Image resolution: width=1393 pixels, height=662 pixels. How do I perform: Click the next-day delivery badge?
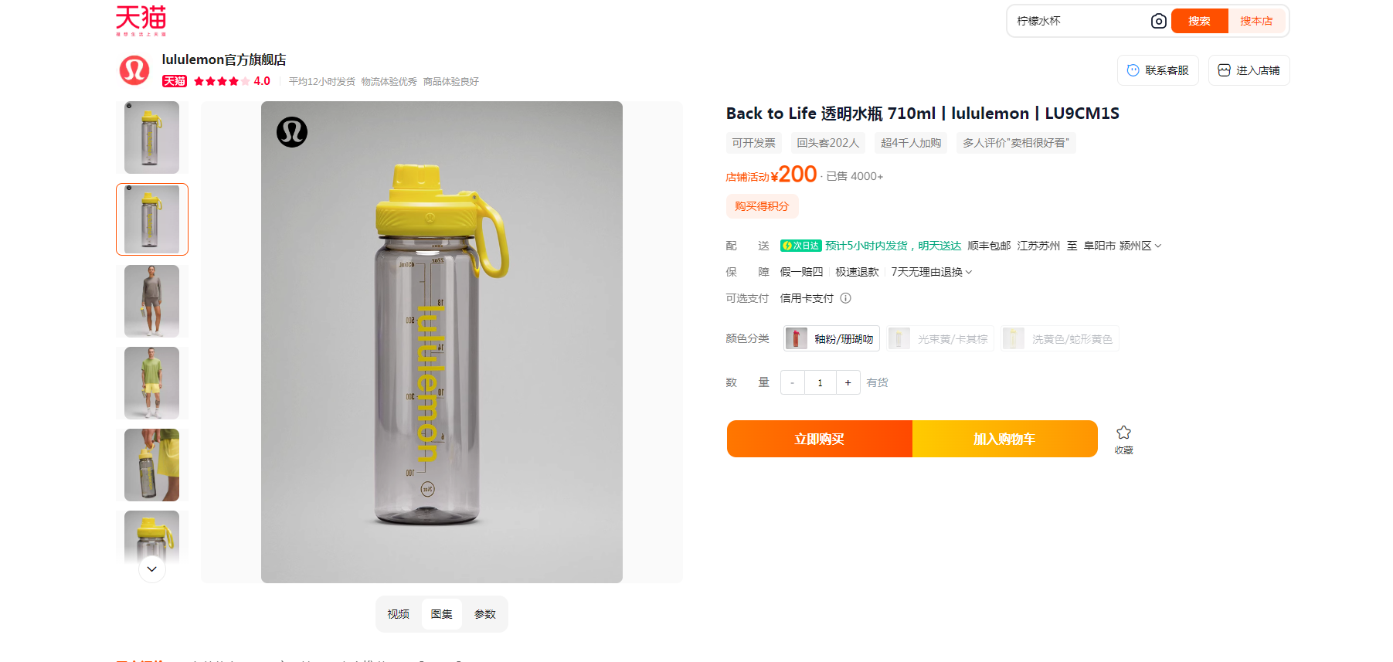pos(800,246)
